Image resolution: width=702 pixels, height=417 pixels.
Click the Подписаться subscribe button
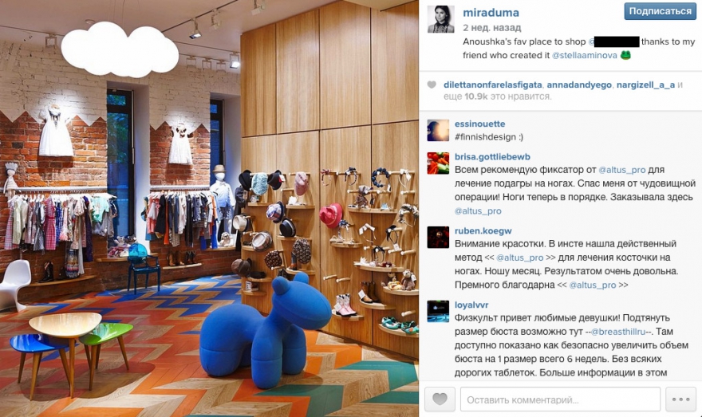660,11
